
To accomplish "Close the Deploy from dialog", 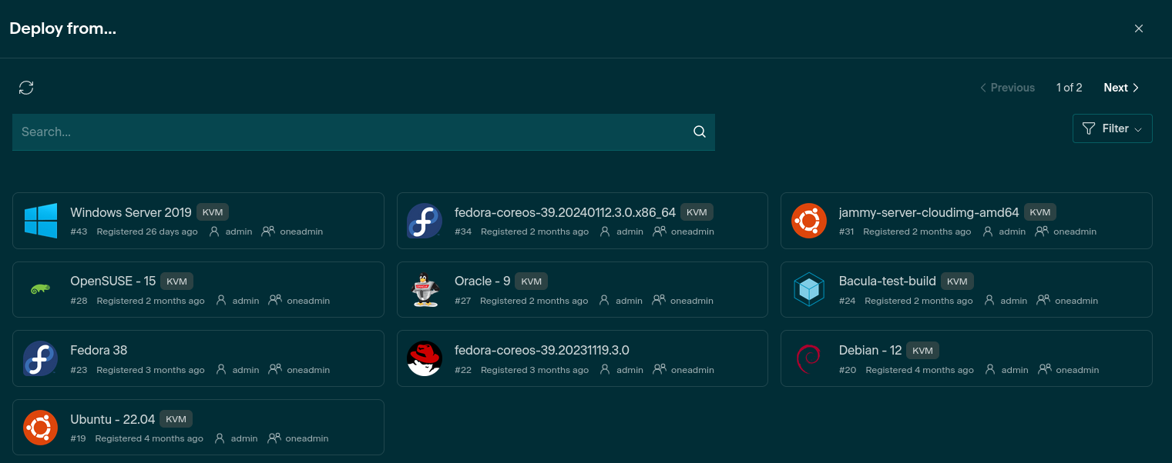I will point(1138,28).
